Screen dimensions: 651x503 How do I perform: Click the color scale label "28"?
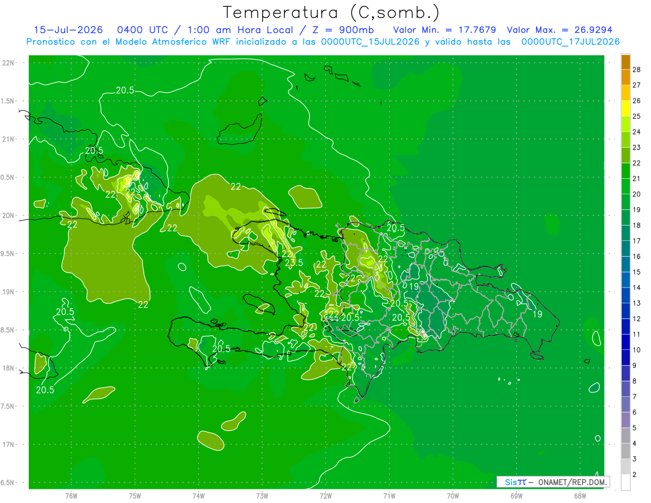[x=637, y=69]
